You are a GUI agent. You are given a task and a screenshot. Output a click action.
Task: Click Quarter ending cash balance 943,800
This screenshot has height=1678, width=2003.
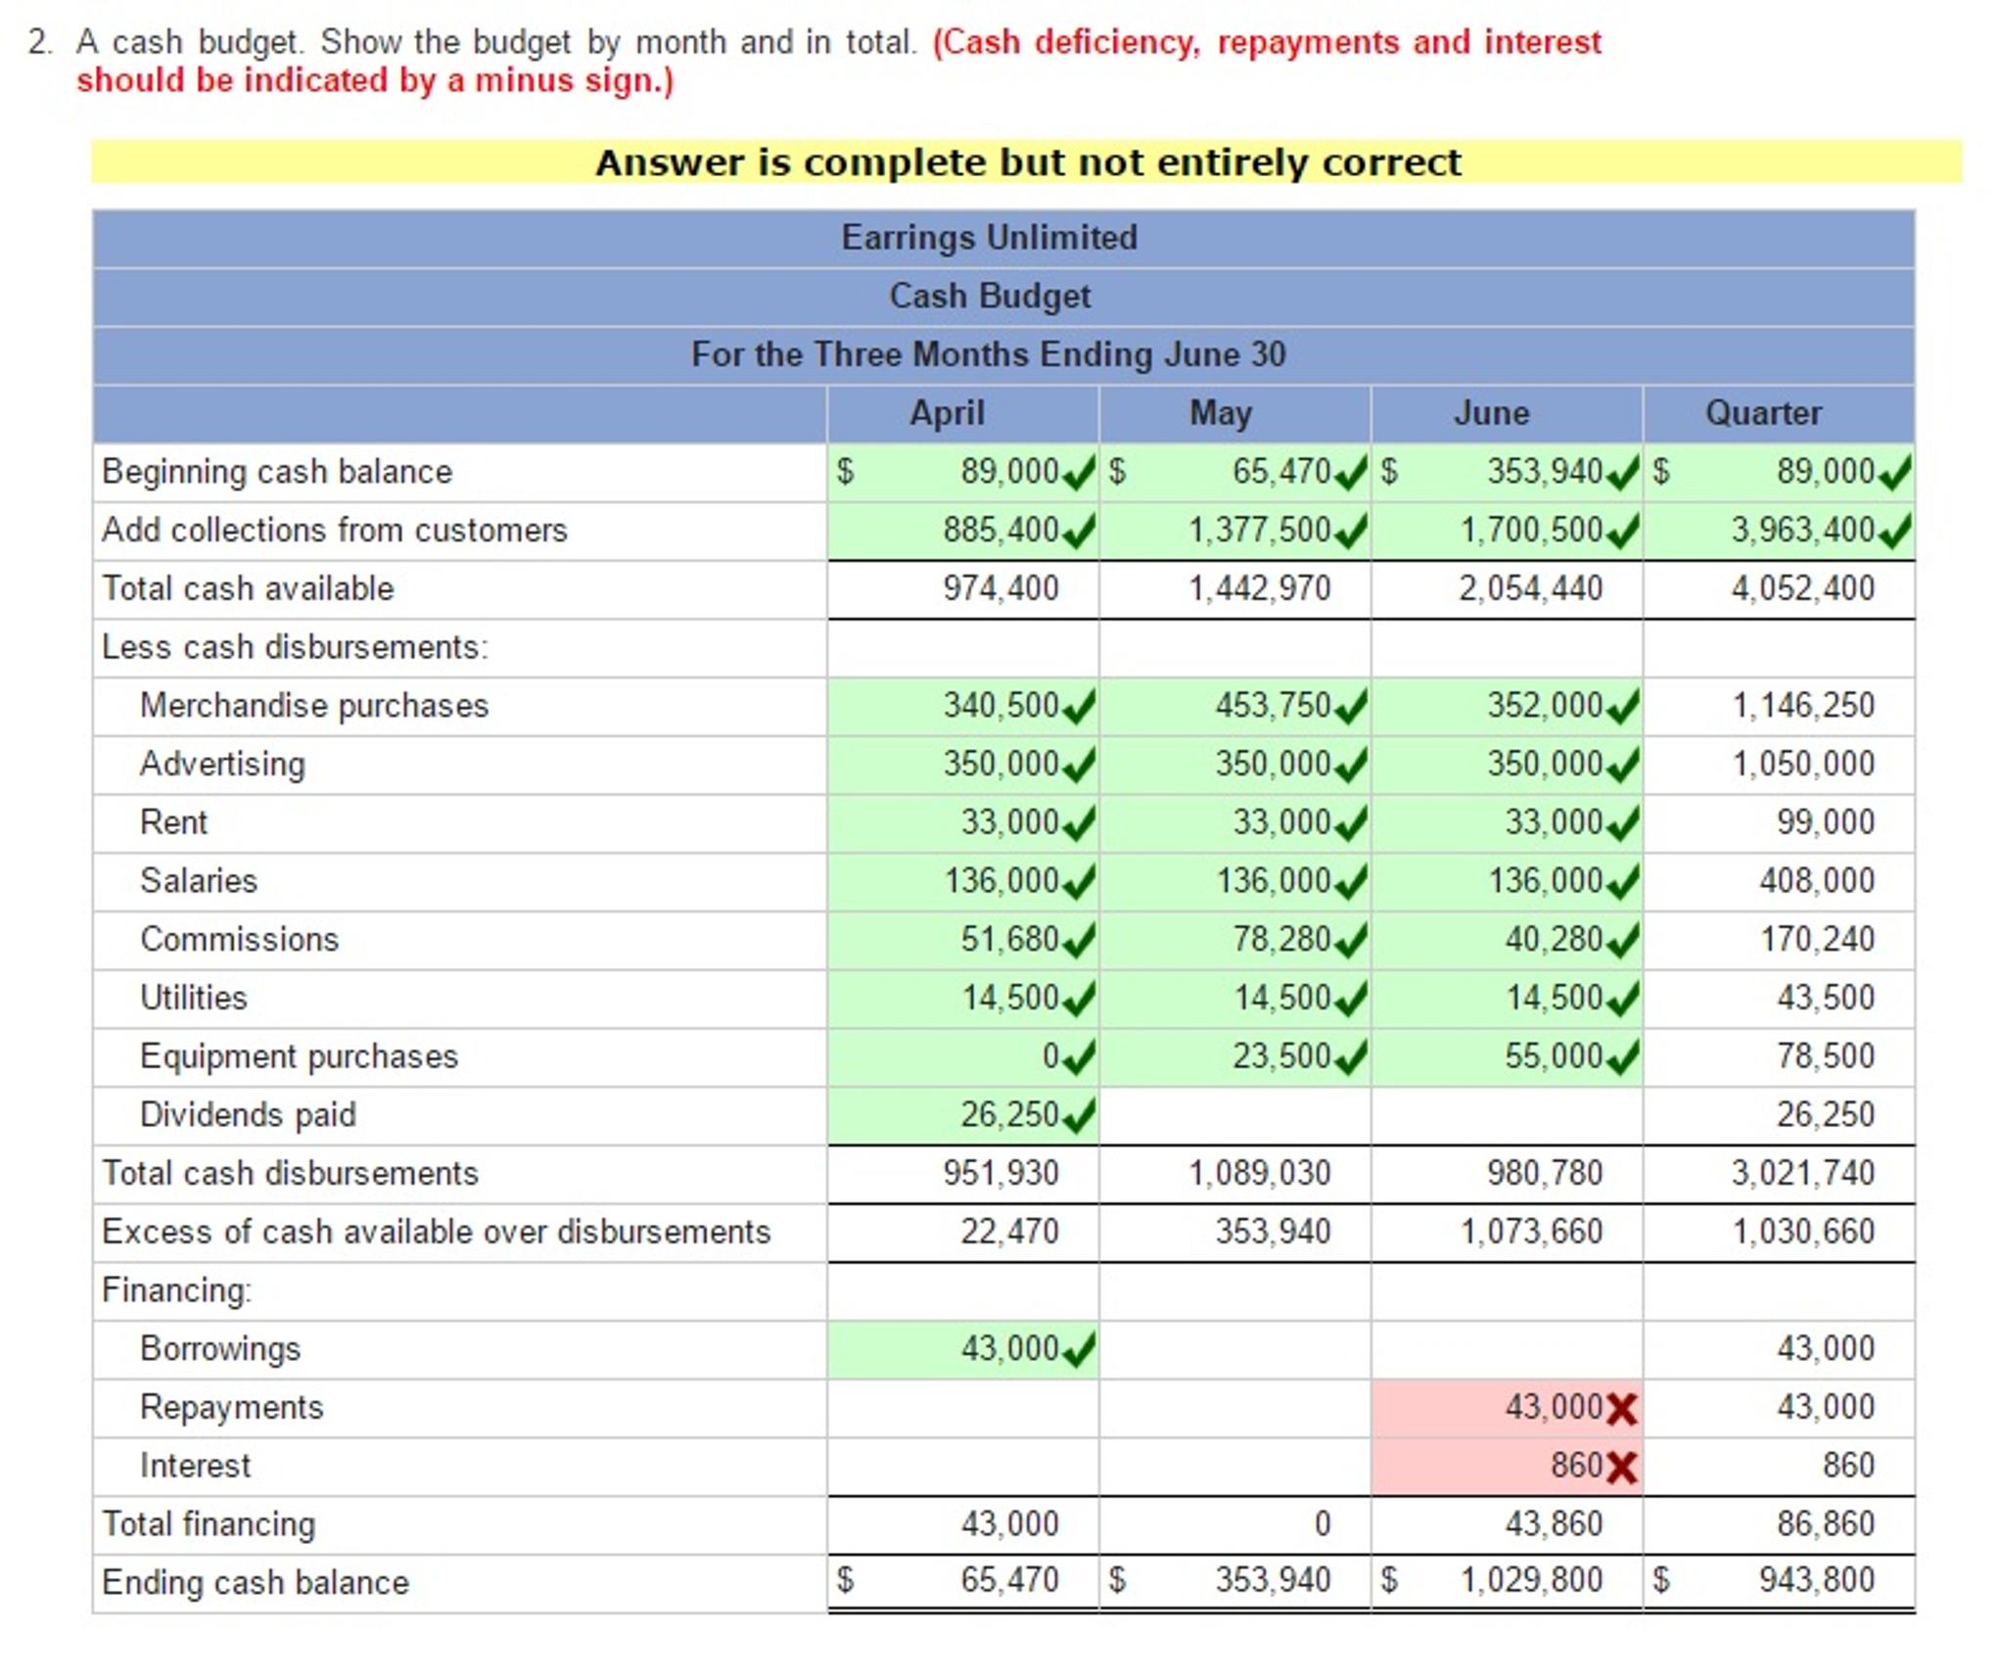click(x=1817, y=1580)
